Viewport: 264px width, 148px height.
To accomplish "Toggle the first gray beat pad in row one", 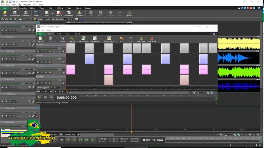I will [71, 48].
